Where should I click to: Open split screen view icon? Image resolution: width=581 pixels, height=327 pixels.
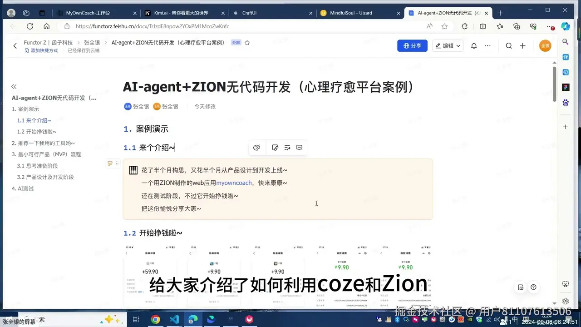(483, 26)
